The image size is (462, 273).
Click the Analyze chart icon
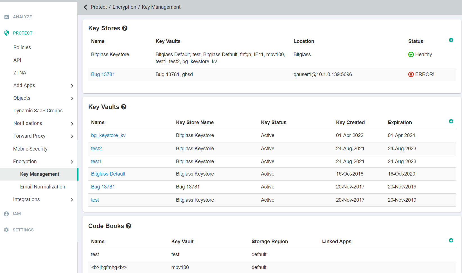coord(7,17)
